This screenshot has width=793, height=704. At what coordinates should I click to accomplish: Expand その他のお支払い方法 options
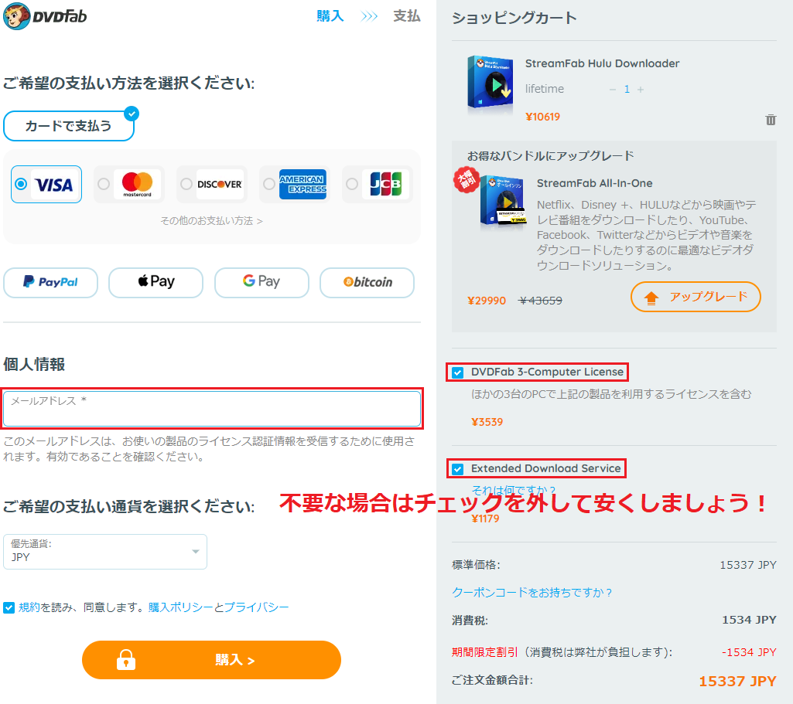[x=211, y=221]
